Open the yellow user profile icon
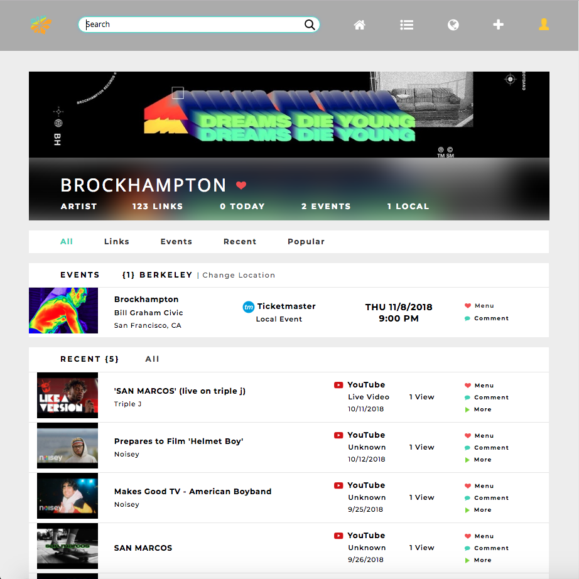Image resolution: width=579 pixels, height=579 pixels. point(543,25)
